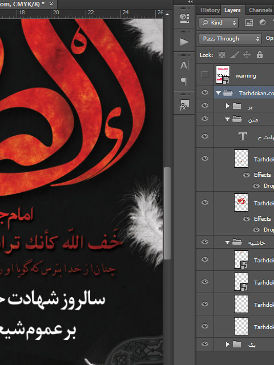Open the 3D panel icon
274x365 pixels.
coord(184,18)
